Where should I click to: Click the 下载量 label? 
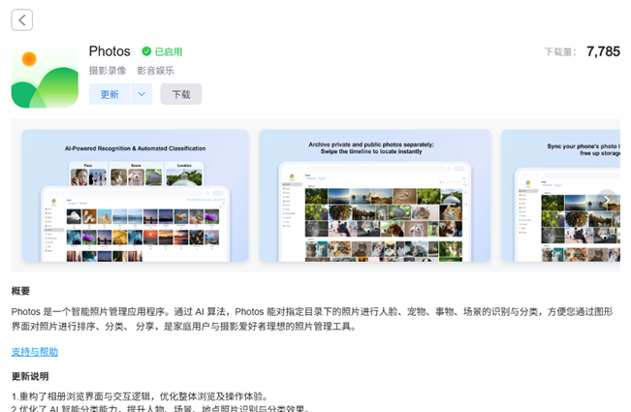(x=560, y=52)
